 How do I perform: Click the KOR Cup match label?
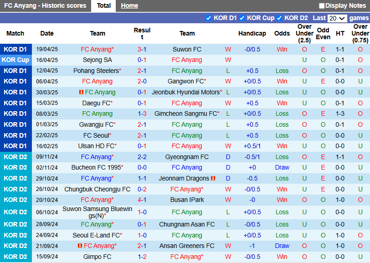(x=15, y=60)
